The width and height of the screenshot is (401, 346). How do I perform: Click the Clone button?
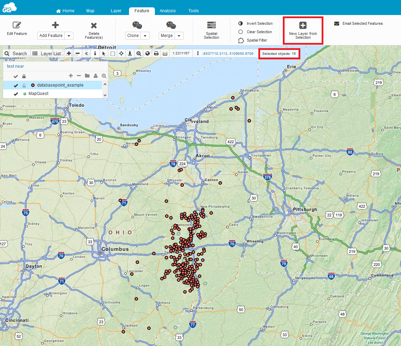(x=133, y=36)
